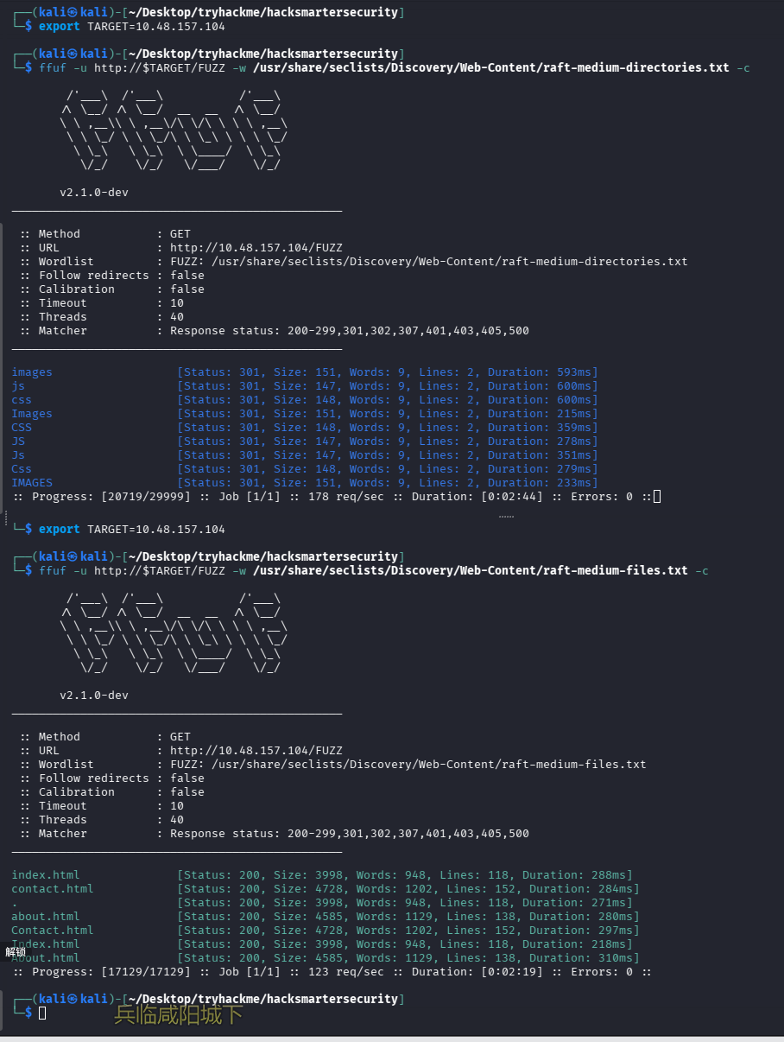Viewport: 784px width, 1042px height.
Task: Click Calibration false in the files scan
Action: click(x=187, y=792)
